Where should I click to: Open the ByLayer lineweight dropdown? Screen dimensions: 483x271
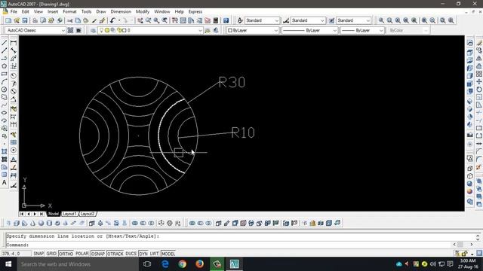362,30
